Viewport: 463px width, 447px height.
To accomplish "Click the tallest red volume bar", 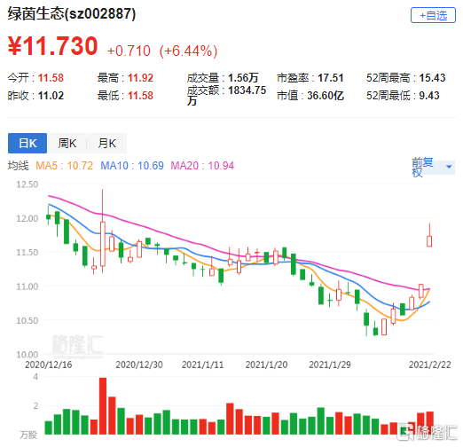I will click(103, 406).
